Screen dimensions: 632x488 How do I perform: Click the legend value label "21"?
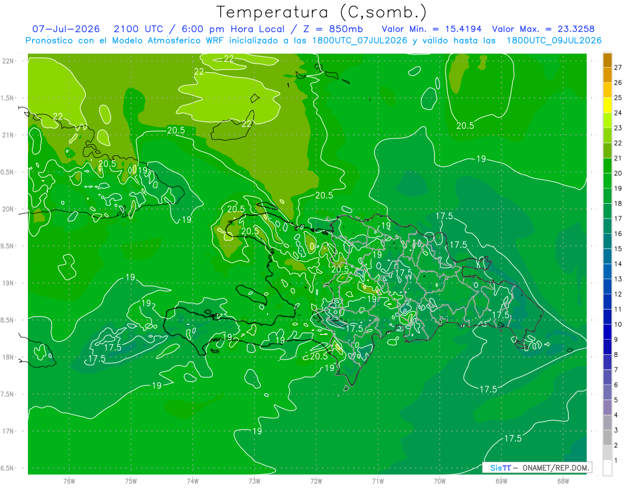coord(618,158)
